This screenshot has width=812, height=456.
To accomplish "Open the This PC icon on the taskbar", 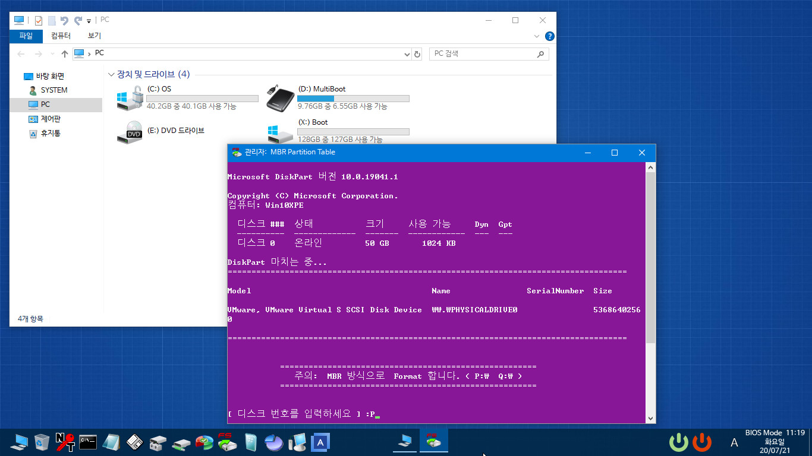I will [20, 442].
